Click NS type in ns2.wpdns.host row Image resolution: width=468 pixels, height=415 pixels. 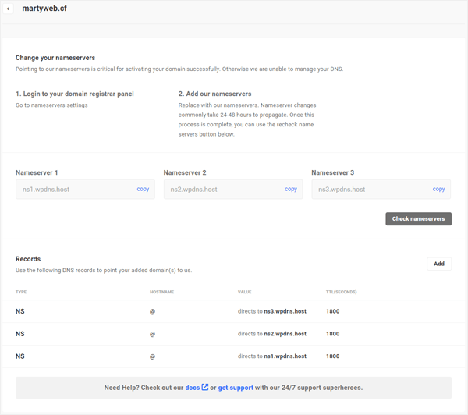pos(20,334)
